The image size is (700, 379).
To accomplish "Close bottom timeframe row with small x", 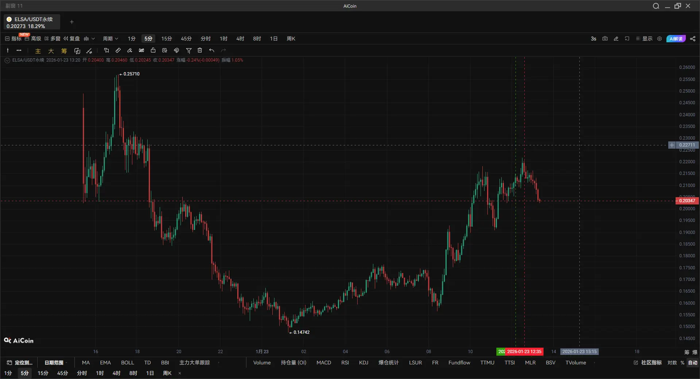I will point(180,373).
